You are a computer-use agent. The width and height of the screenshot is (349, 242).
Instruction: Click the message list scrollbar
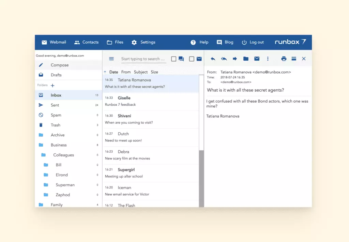tap(201, 177)
